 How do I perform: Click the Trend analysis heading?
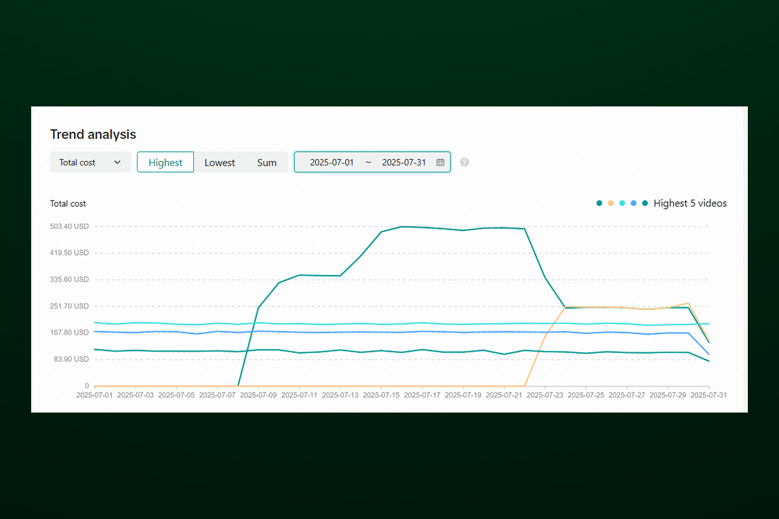(x=93, y=134)
